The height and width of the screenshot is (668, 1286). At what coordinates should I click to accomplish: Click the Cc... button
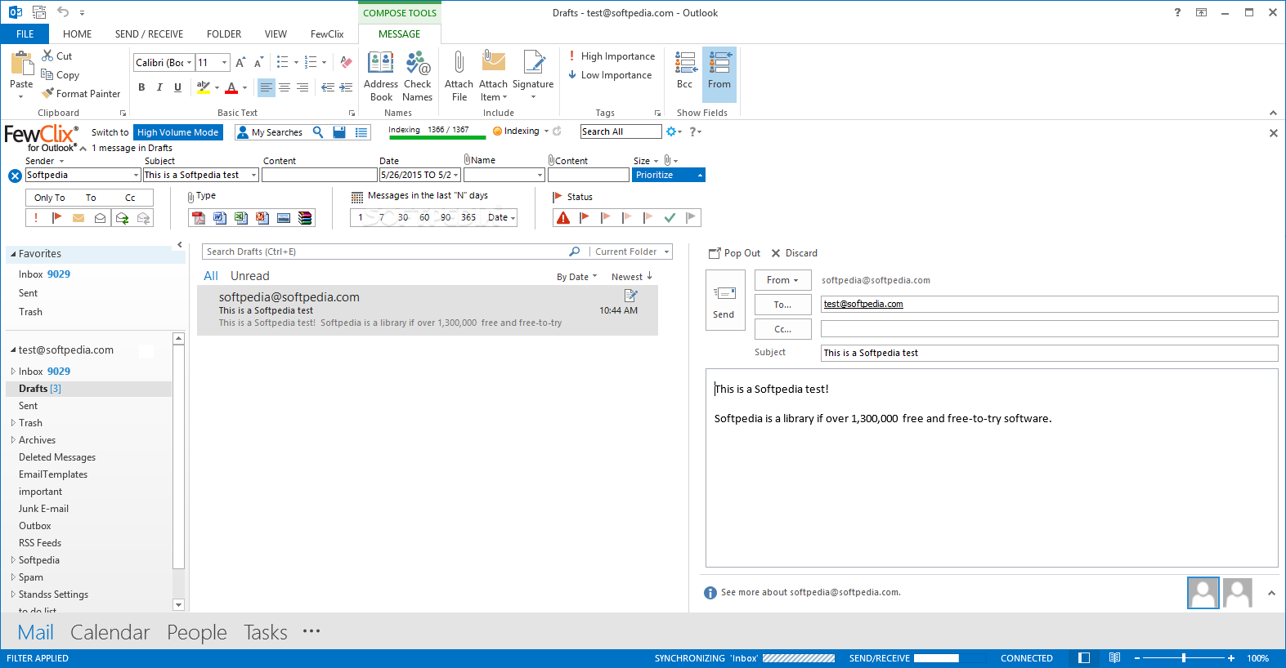pos(783,329)
